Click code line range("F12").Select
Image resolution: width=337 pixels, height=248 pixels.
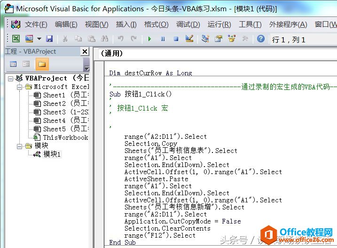click(x=160, y=235)
